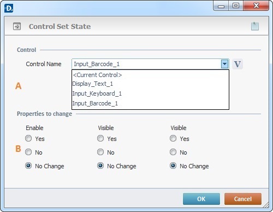Collapse the Control Name dropdown arrow
The width and height of the screenshot is (273, 212).
(x=225, y=64)
